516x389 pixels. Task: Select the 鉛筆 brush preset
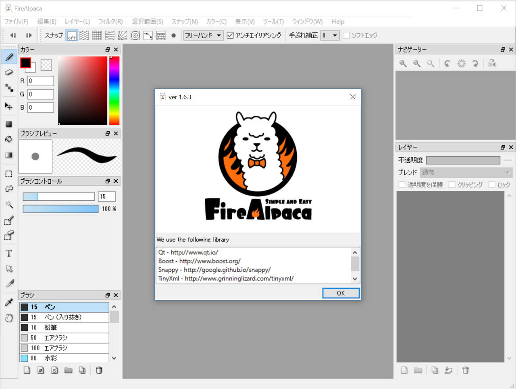(x=64, y=327)
